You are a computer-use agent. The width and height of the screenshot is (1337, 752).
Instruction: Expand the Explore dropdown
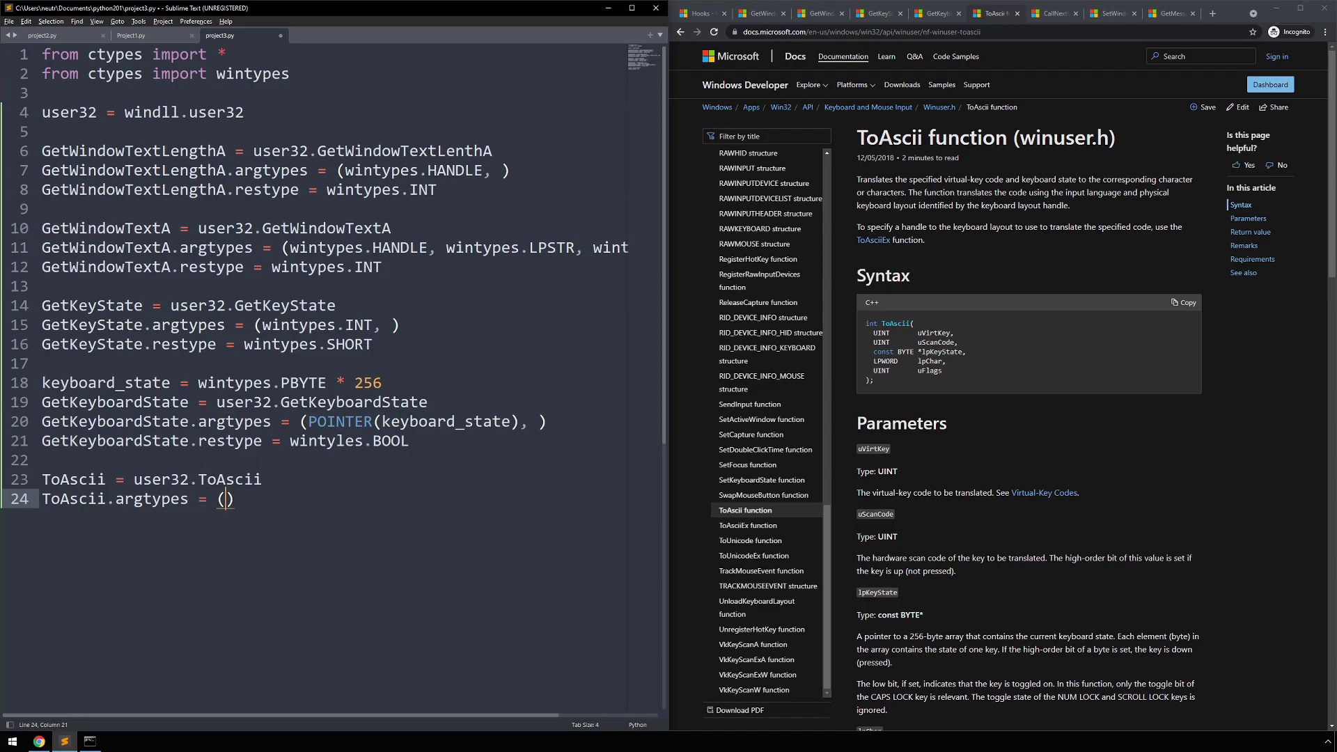point(812,85)
